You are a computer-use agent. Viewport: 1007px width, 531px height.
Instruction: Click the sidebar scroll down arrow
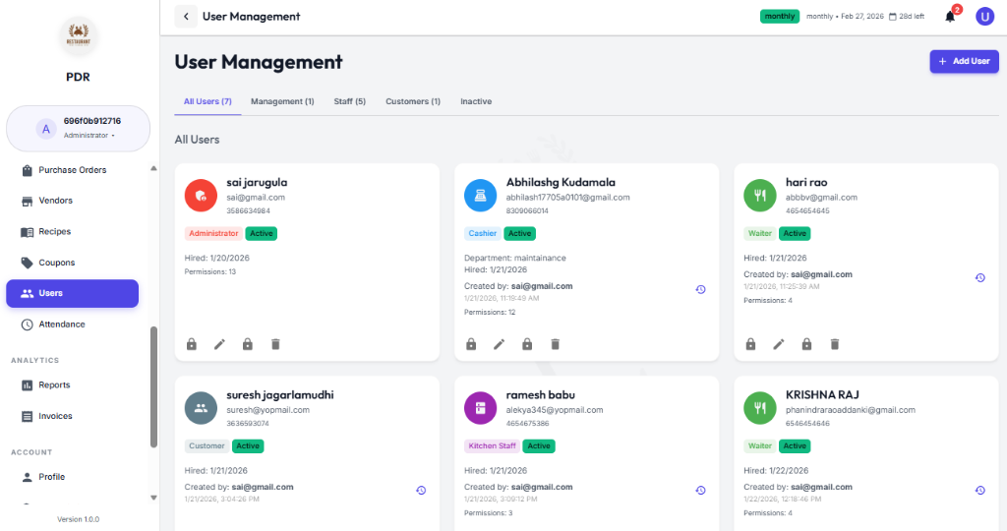(153, 498)
